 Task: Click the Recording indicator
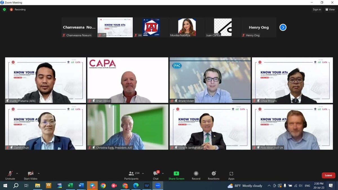point(18,10)
